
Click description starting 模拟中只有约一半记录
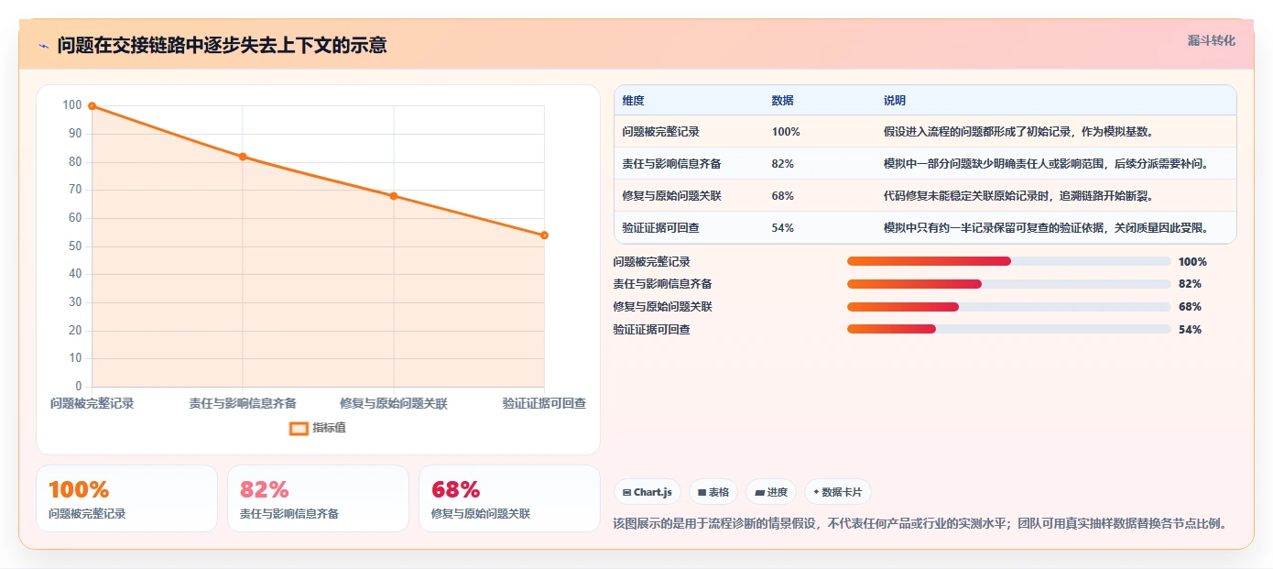coord(1046,228)
